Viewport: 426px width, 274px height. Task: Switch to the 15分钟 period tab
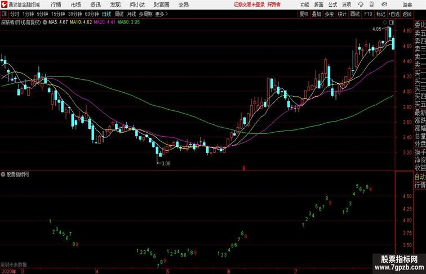[x=58, y=14]
